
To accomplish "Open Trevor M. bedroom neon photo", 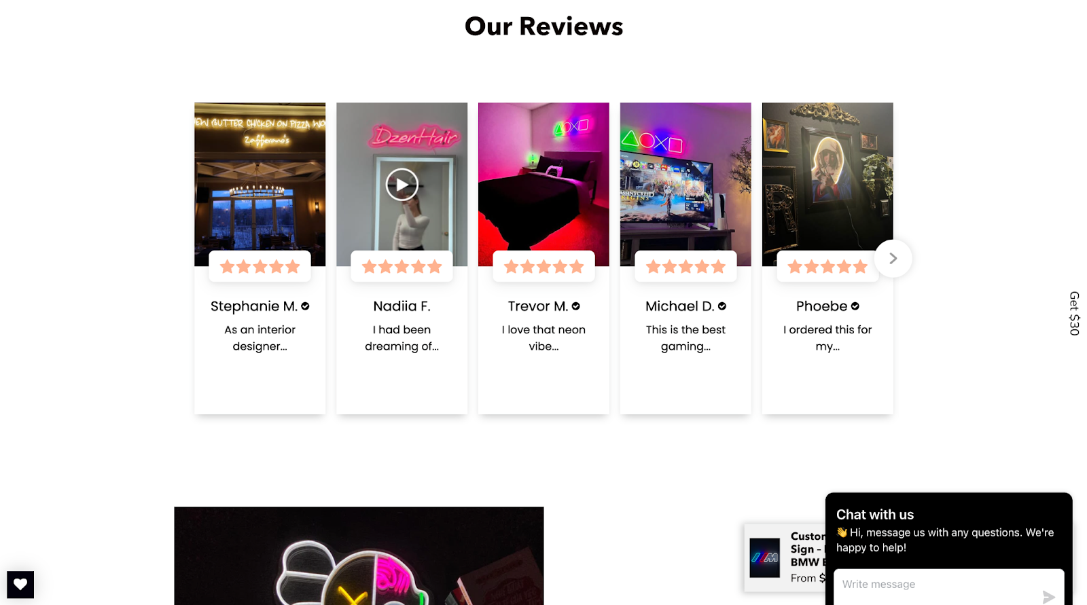I will coord(543,177).
